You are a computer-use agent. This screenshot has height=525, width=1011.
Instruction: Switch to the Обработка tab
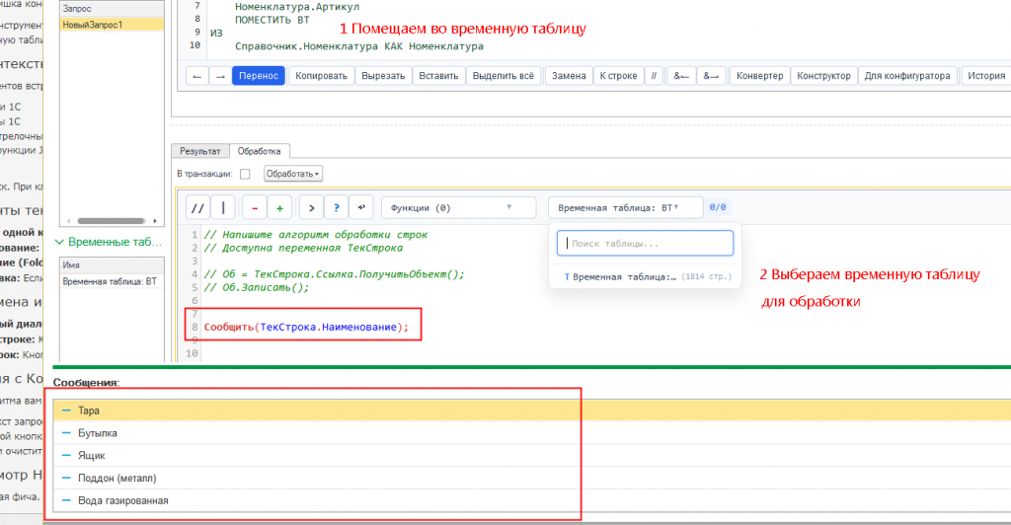(x=260, y=151)
